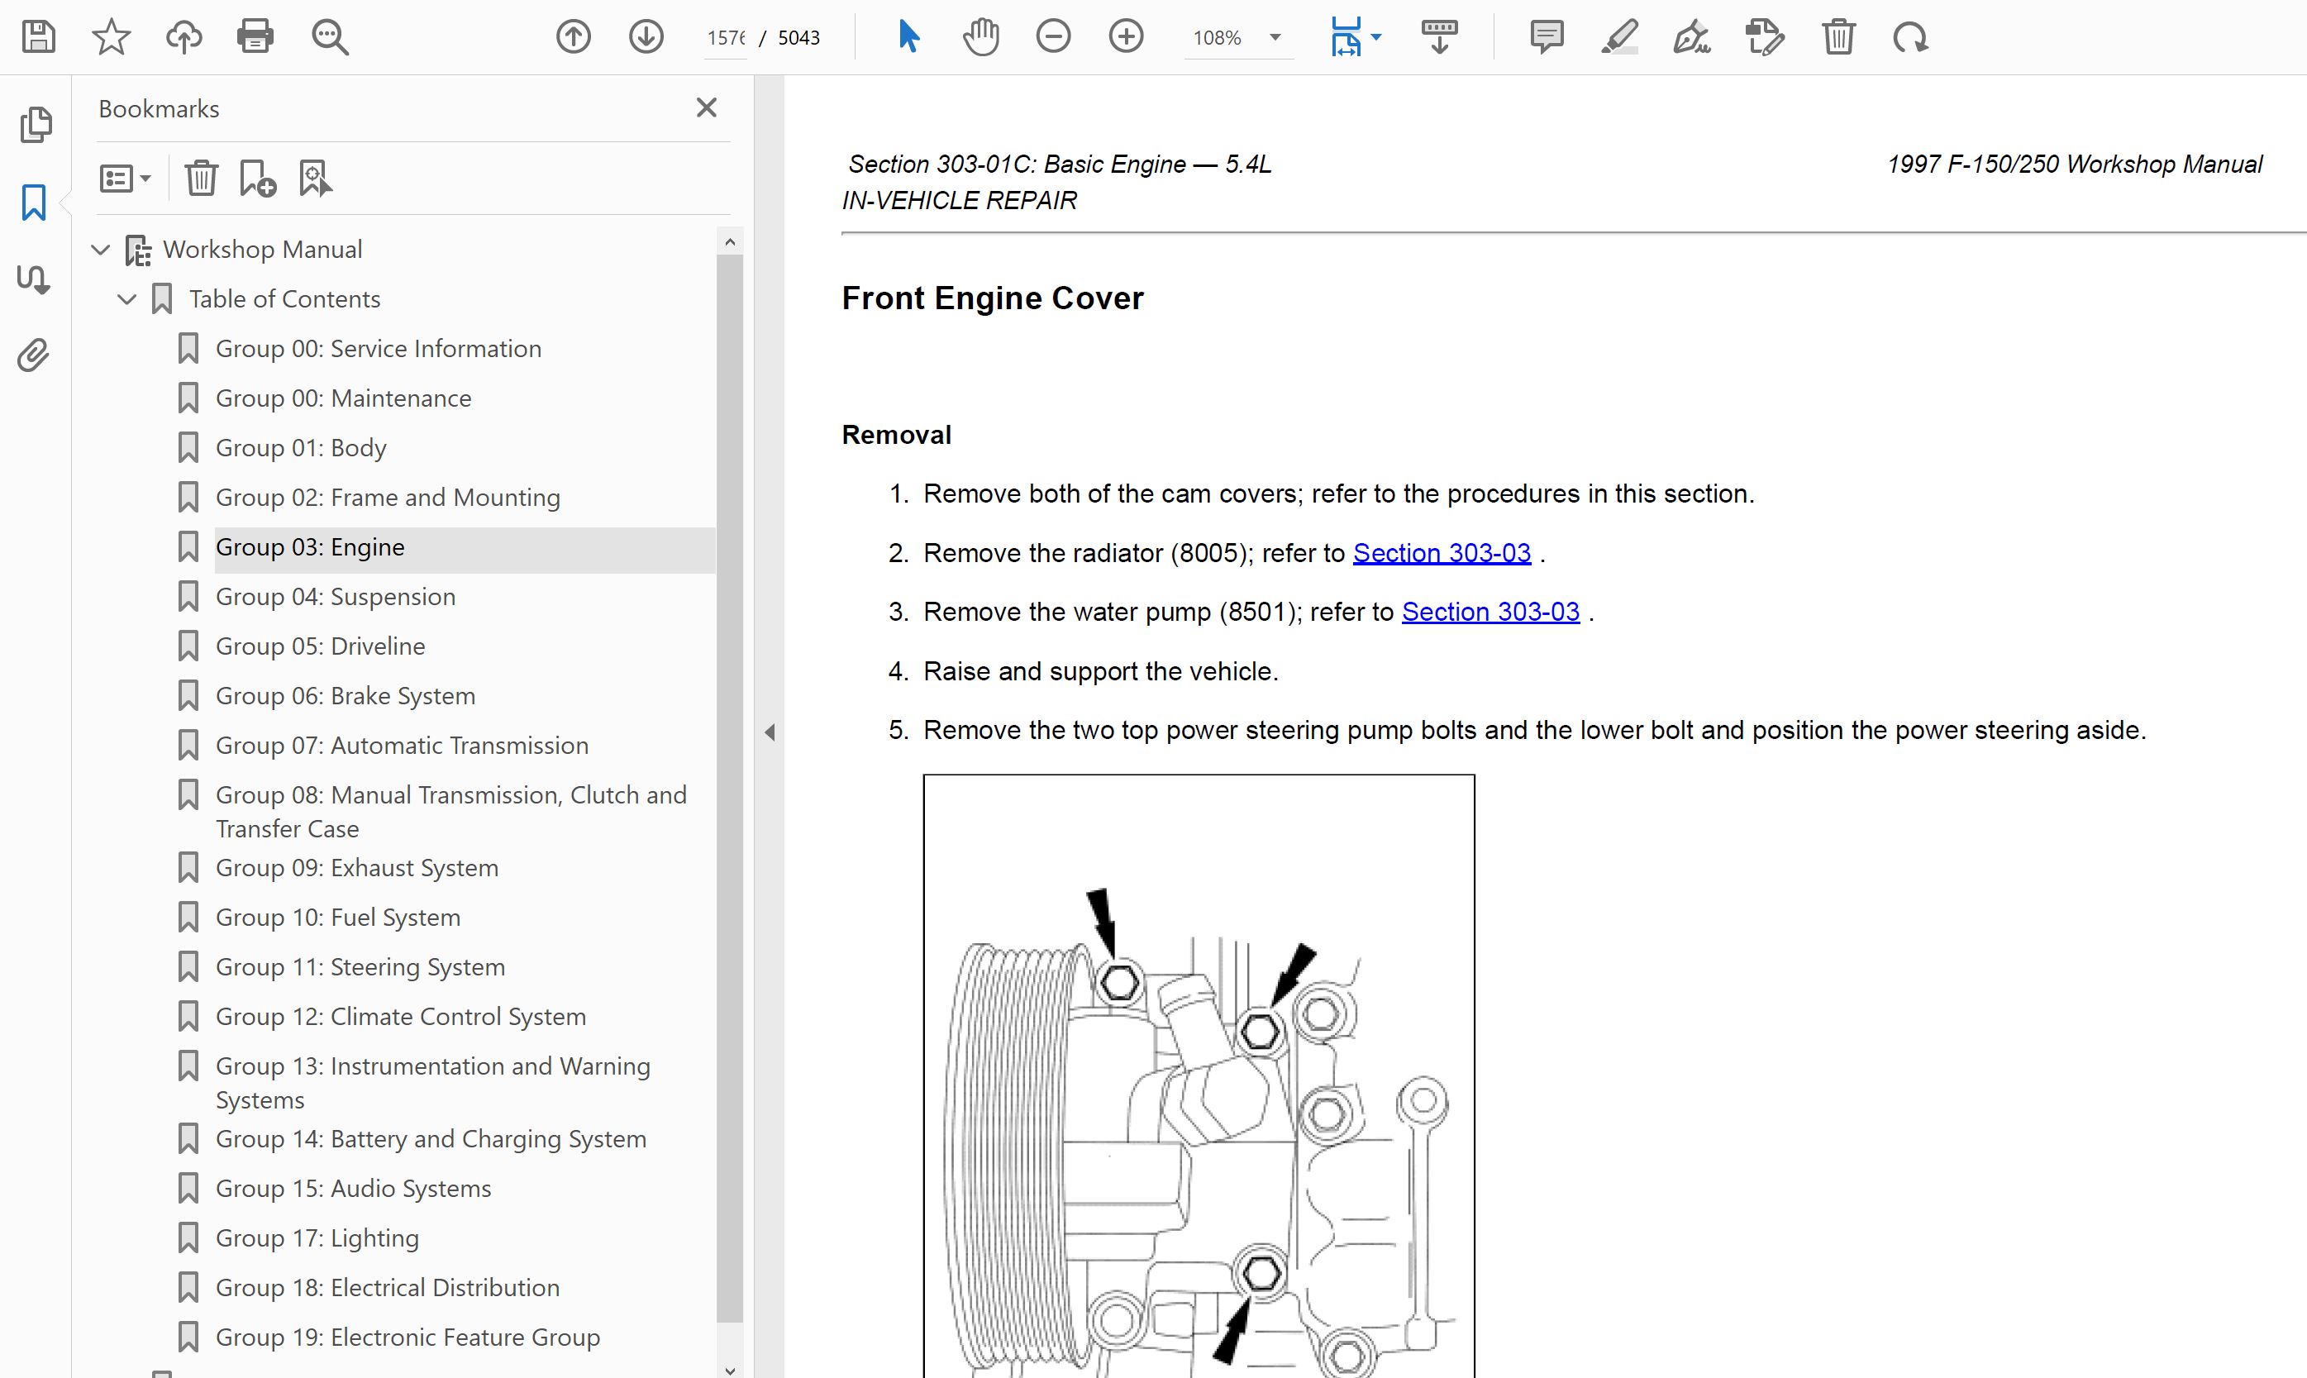
Task: Open Group 11: Steering System bookmark
Action: (x=360, y=966)
